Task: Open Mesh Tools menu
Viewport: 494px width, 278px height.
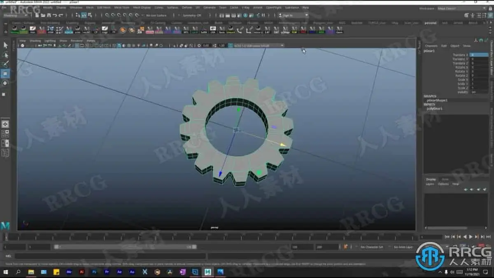Action: click(x=121, y=7)
